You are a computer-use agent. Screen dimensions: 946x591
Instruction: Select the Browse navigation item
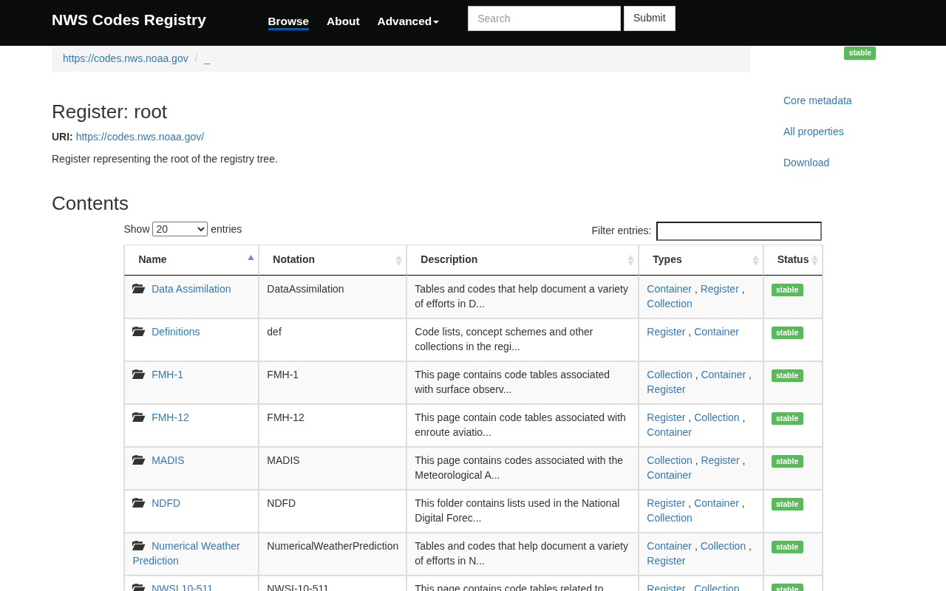[x=288, y=21]
